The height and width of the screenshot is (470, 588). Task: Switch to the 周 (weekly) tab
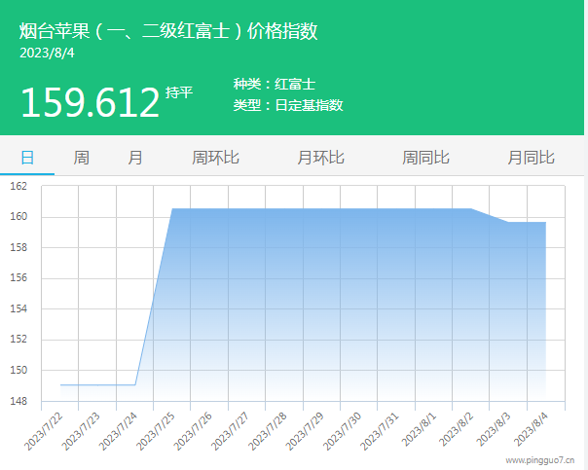pyautogui.click(x=81, y=158)
